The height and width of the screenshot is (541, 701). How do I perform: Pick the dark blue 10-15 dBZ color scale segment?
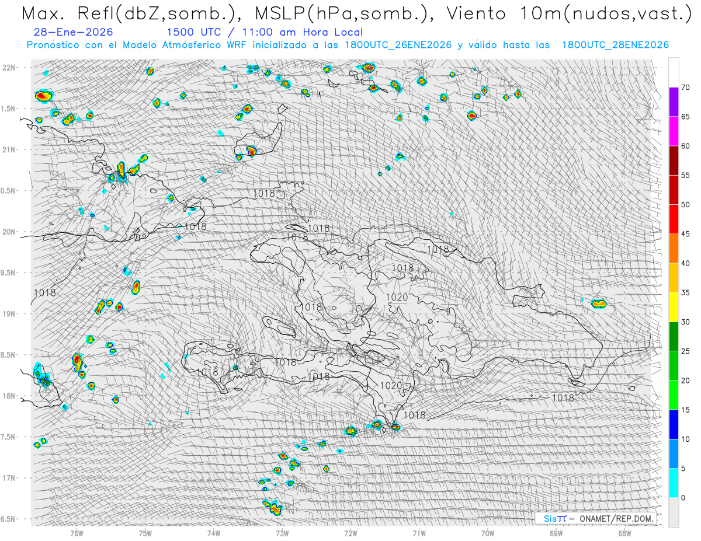674,424
